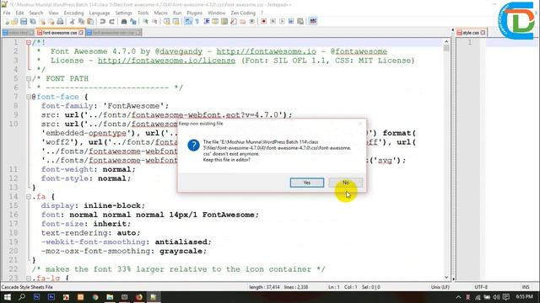Screen dimensions: 540x303
Task: Collapse the FONT PATH fold at line 5
Action: [x=29, y=78]
